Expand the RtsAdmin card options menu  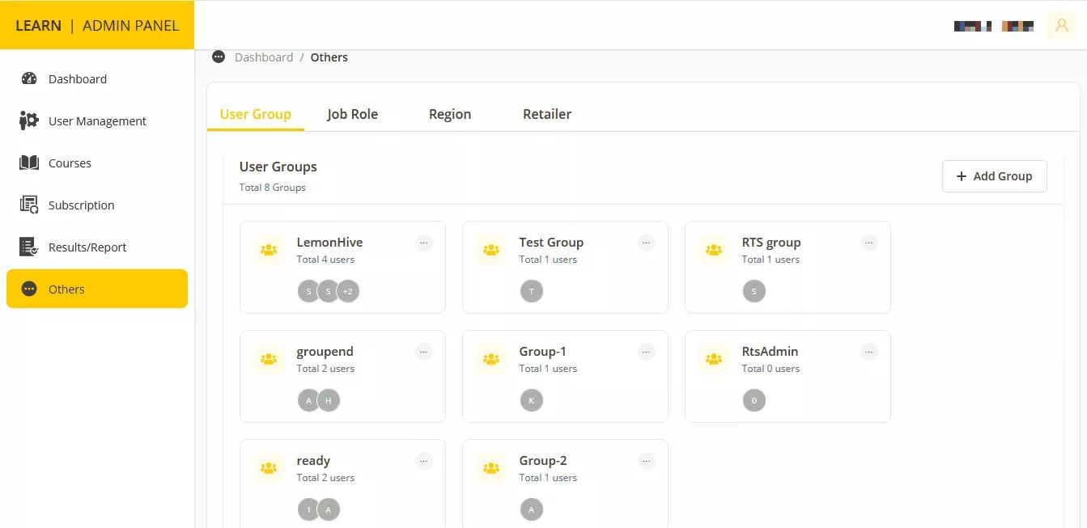[869, 352]
